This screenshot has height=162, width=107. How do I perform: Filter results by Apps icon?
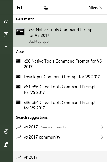(19, 8)
